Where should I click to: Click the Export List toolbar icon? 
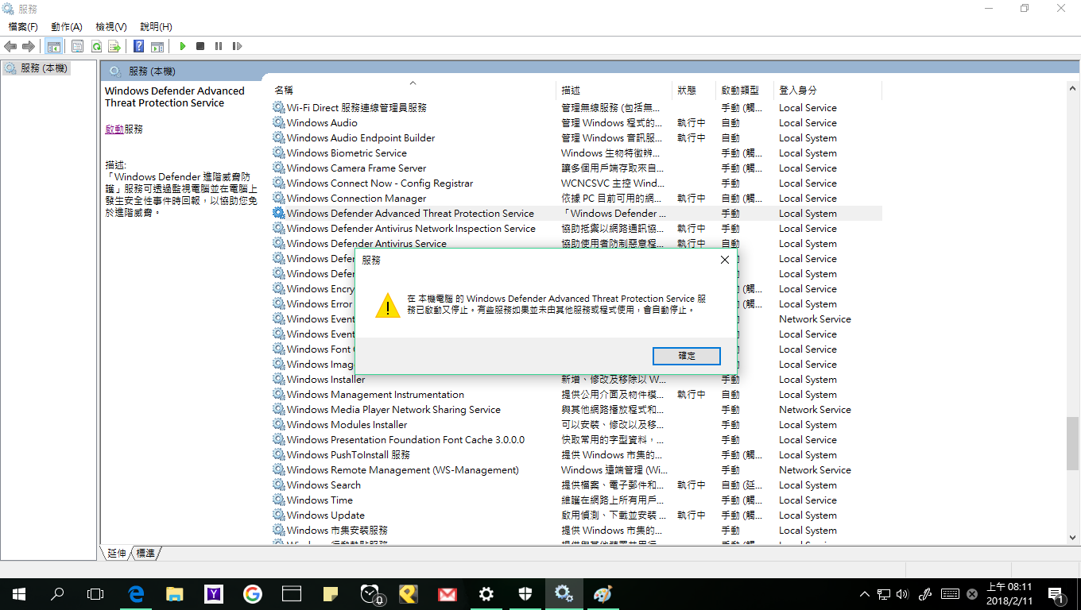click(x=114, y=46)
